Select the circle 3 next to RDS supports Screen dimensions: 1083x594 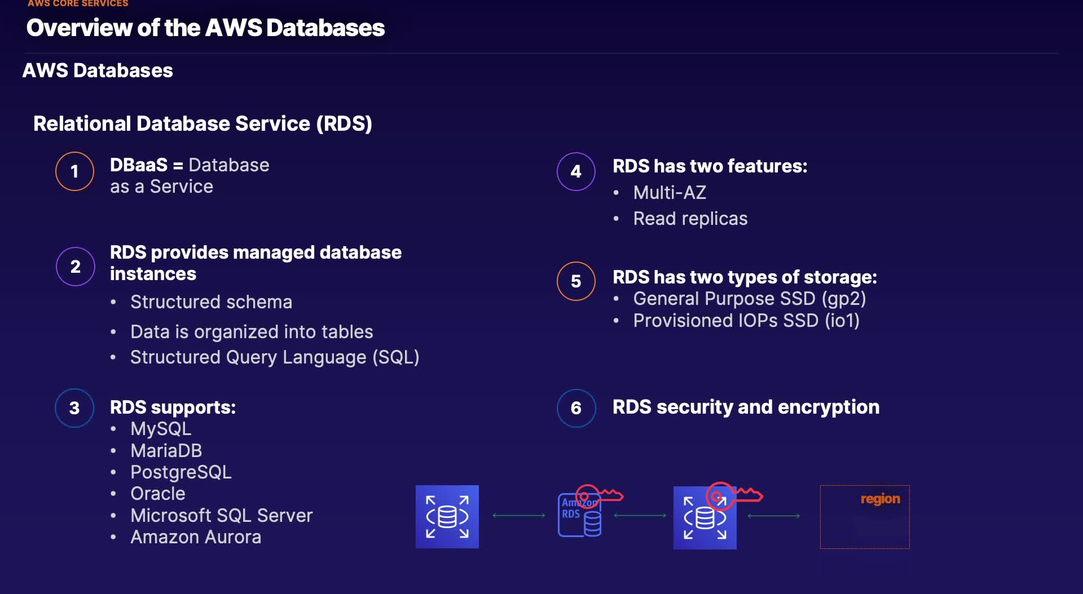(74, 408)
